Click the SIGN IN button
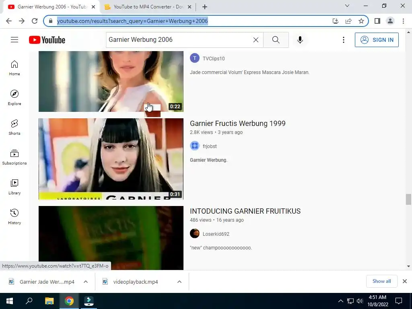 [x=377, y=40]
